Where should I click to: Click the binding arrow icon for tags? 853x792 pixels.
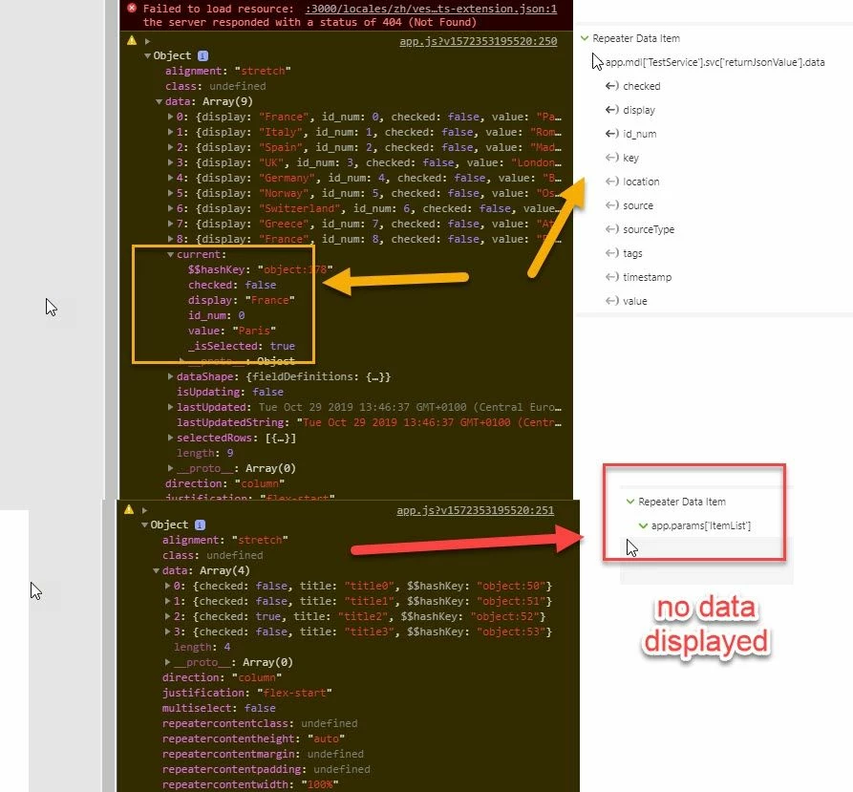(612, 253)
